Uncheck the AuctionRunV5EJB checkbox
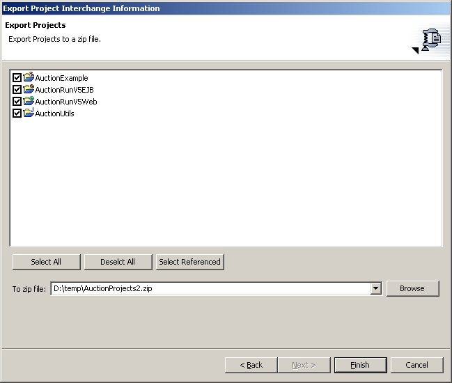 click(17, 89)
